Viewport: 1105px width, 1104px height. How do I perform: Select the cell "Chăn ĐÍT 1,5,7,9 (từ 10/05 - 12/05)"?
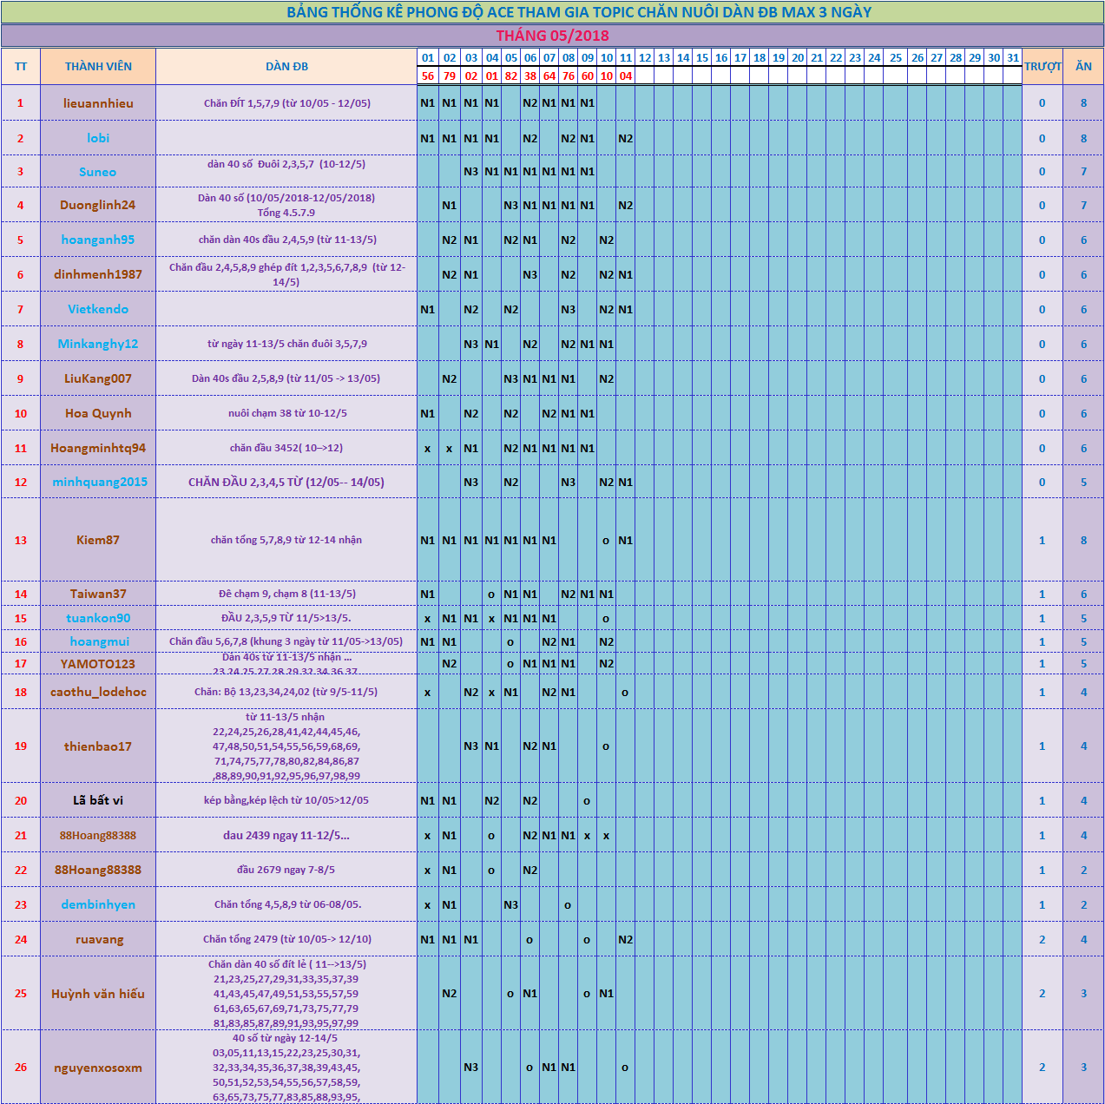click(x=286, y=103)
